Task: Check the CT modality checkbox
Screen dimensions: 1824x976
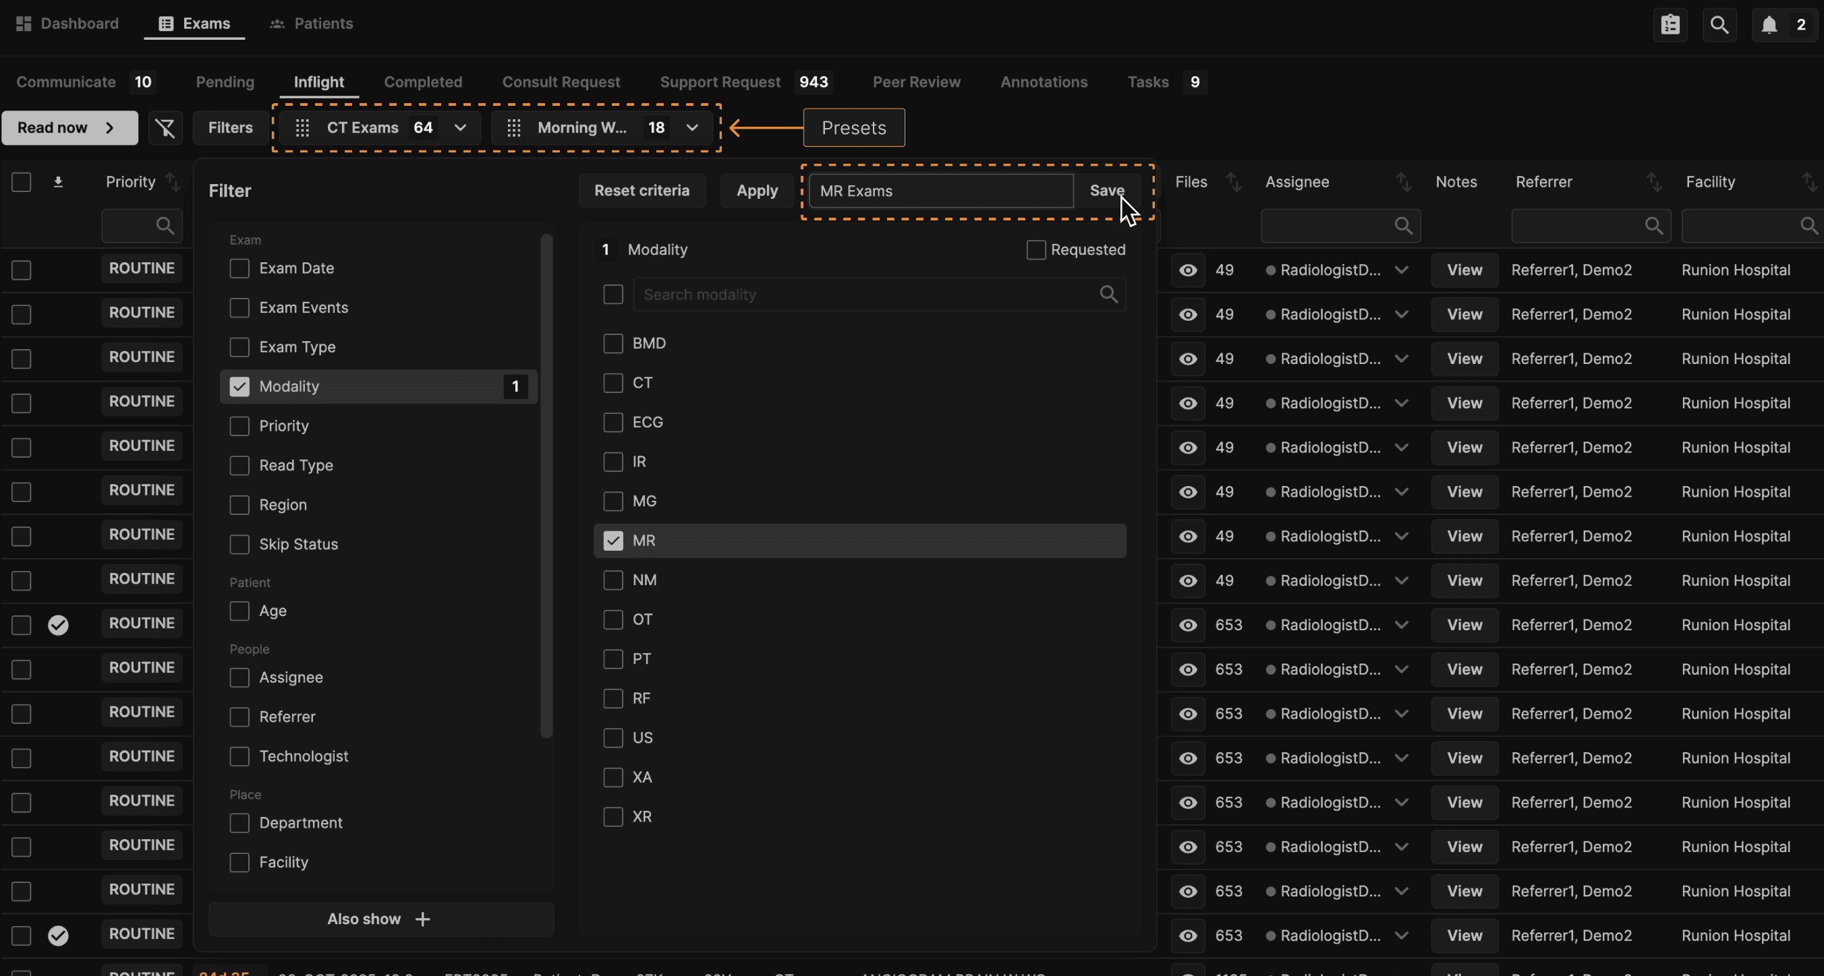Action: tap(613, 383)
